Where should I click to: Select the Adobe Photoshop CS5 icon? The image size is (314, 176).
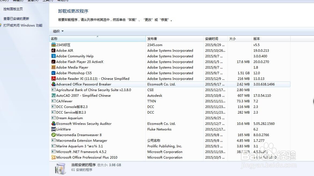[x=53, y=73]
